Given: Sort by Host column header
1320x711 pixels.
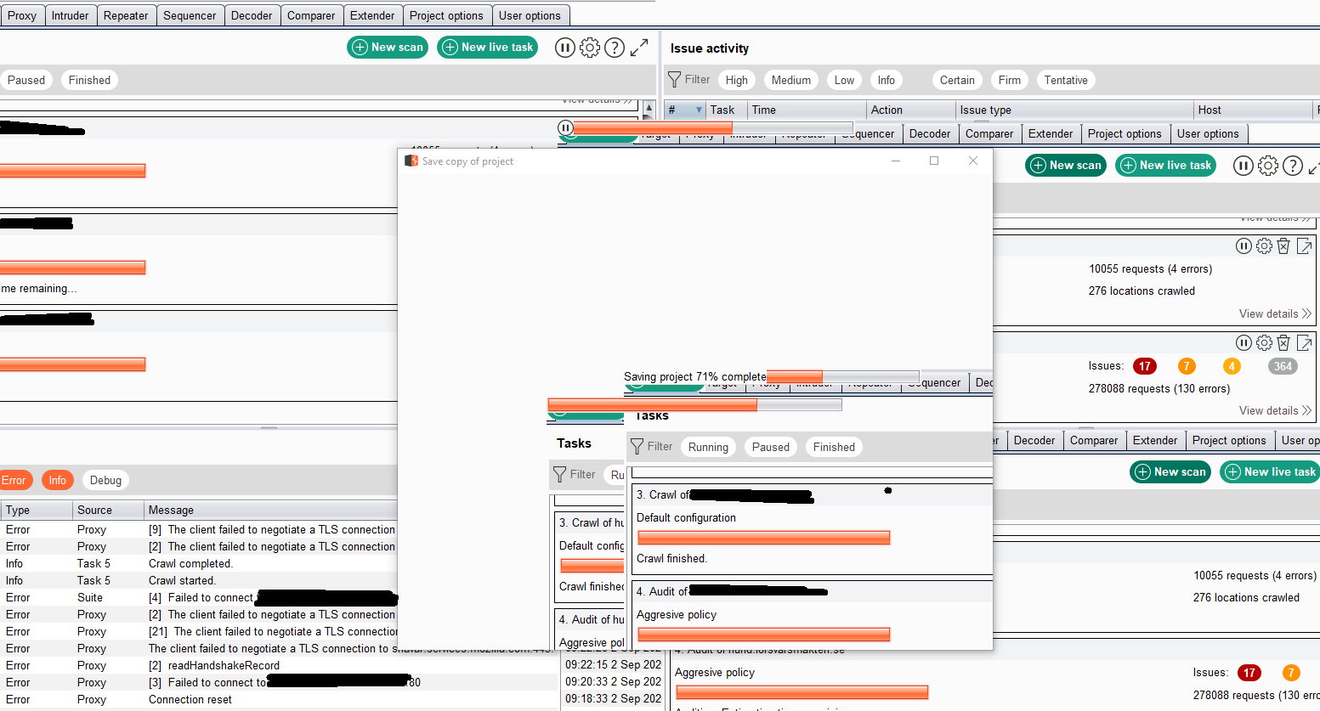Looking at the screenshot, I should coord(1253,110).
